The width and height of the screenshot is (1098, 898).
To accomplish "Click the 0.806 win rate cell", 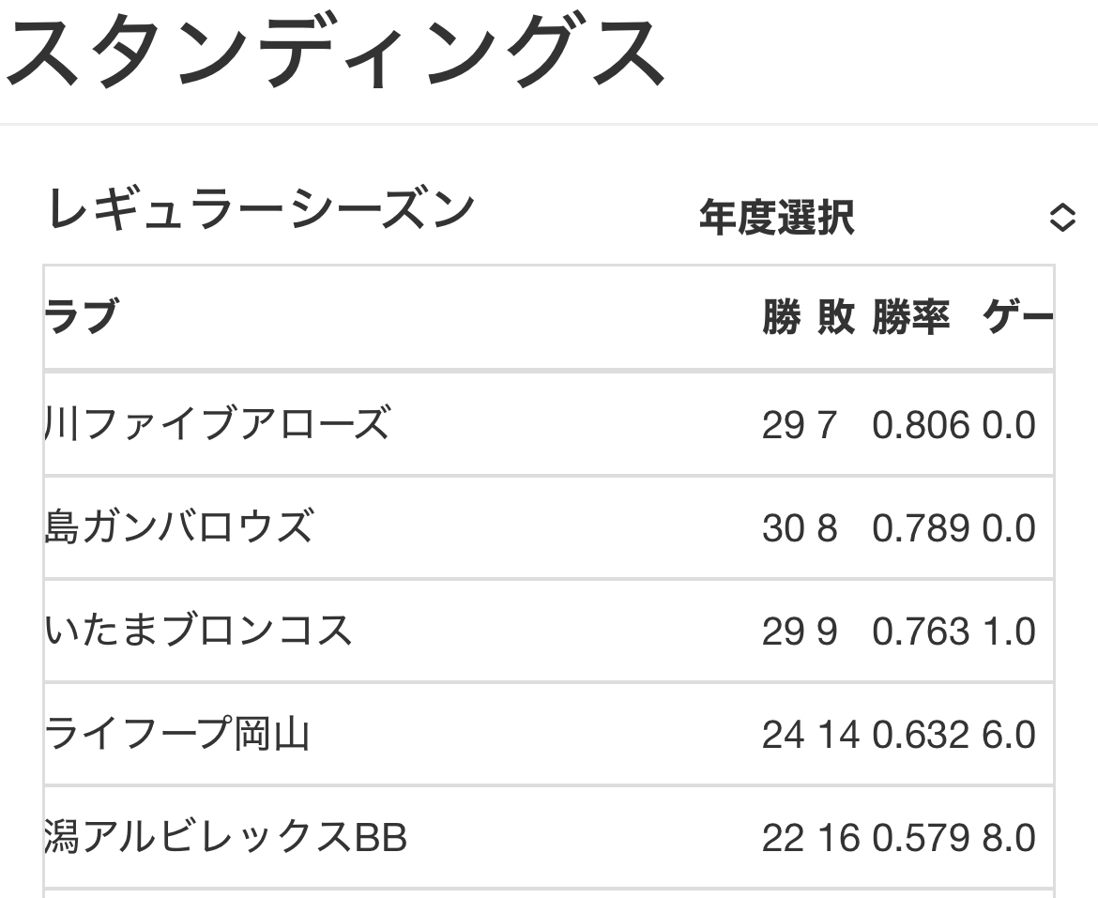I will (x=920, y=426).
